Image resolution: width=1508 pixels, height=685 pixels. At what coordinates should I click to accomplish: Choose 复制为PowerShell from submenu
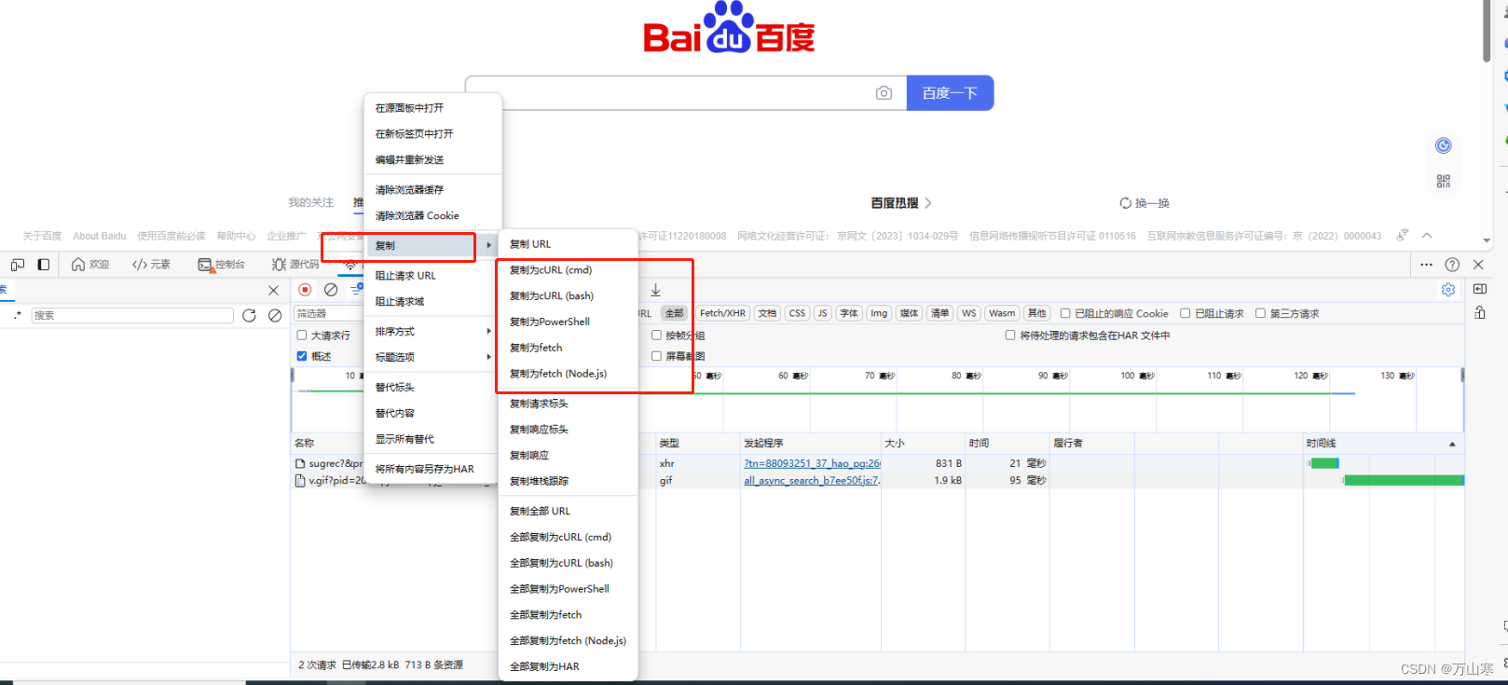(x=569, y=322)
